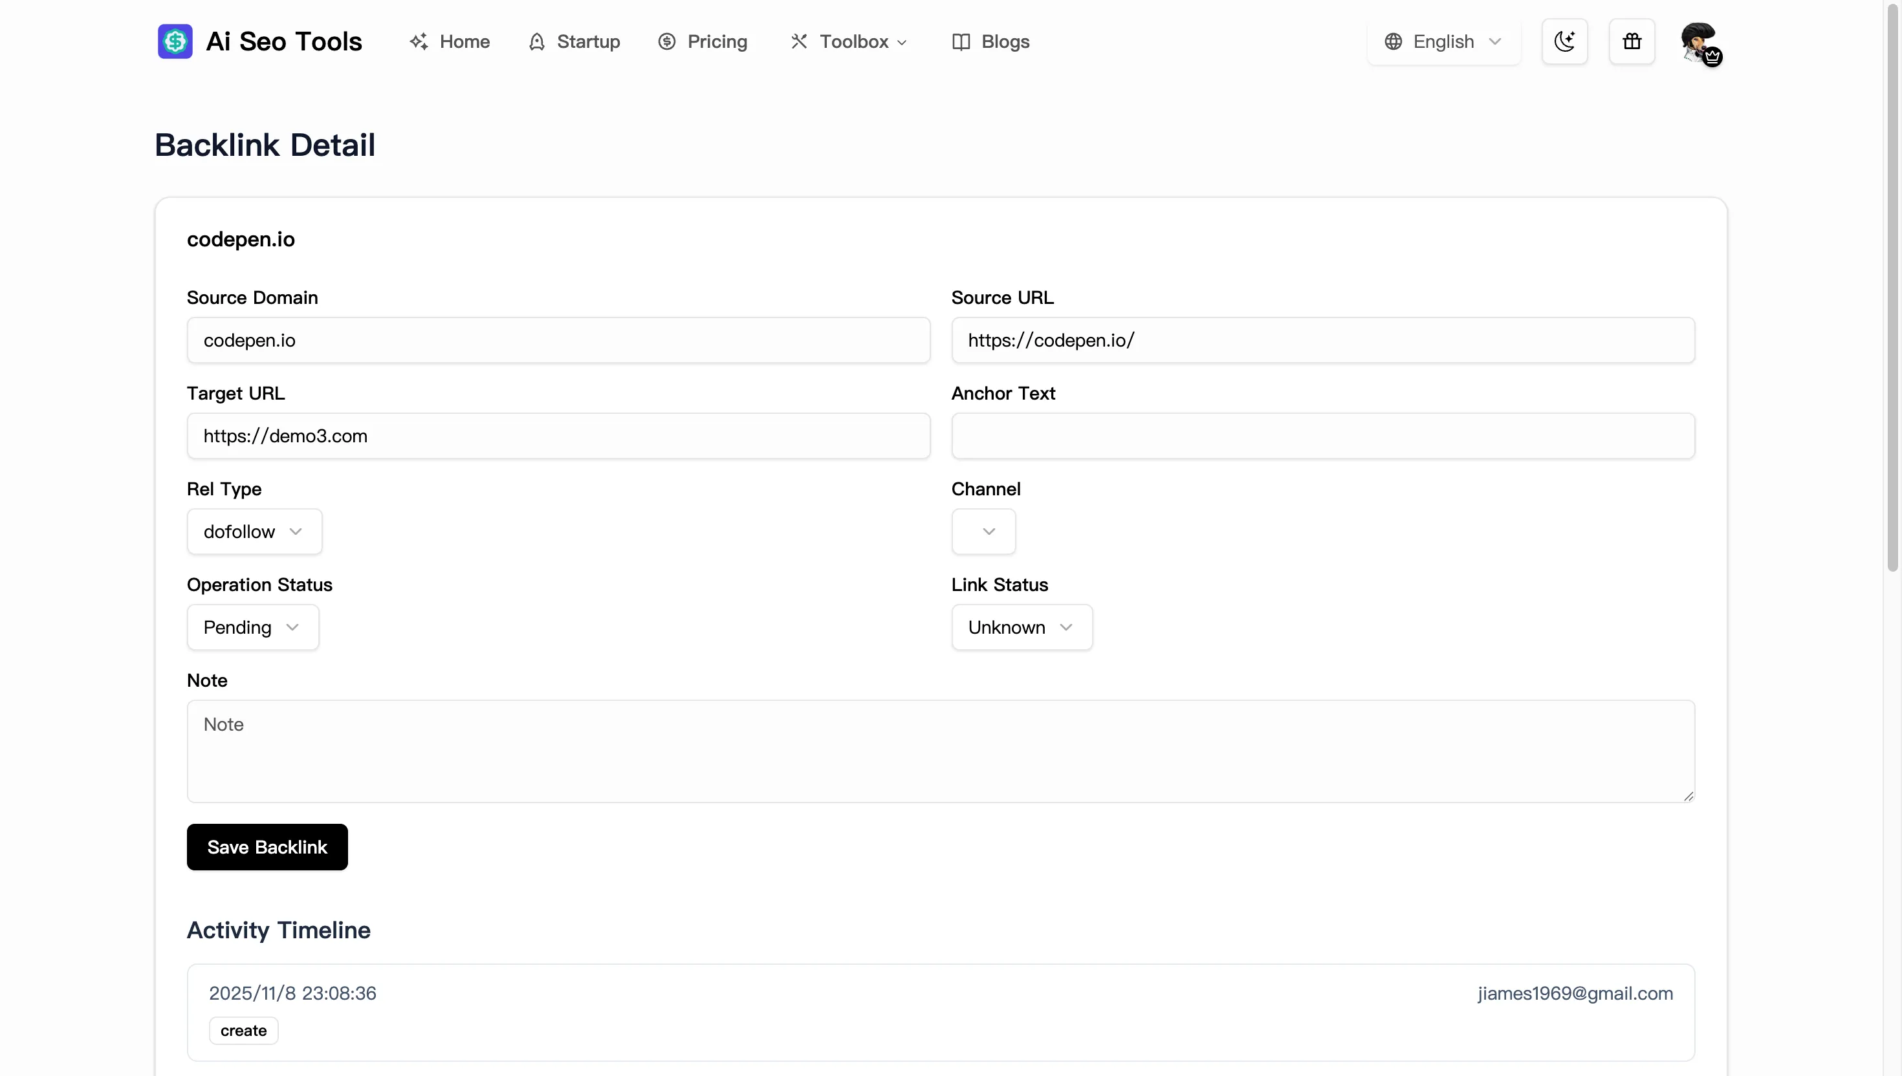Click the Startup rocket icon

(x=538, y=41)
